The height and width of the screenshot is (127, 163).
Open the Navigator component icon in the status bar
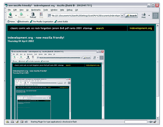click(7, 122)
